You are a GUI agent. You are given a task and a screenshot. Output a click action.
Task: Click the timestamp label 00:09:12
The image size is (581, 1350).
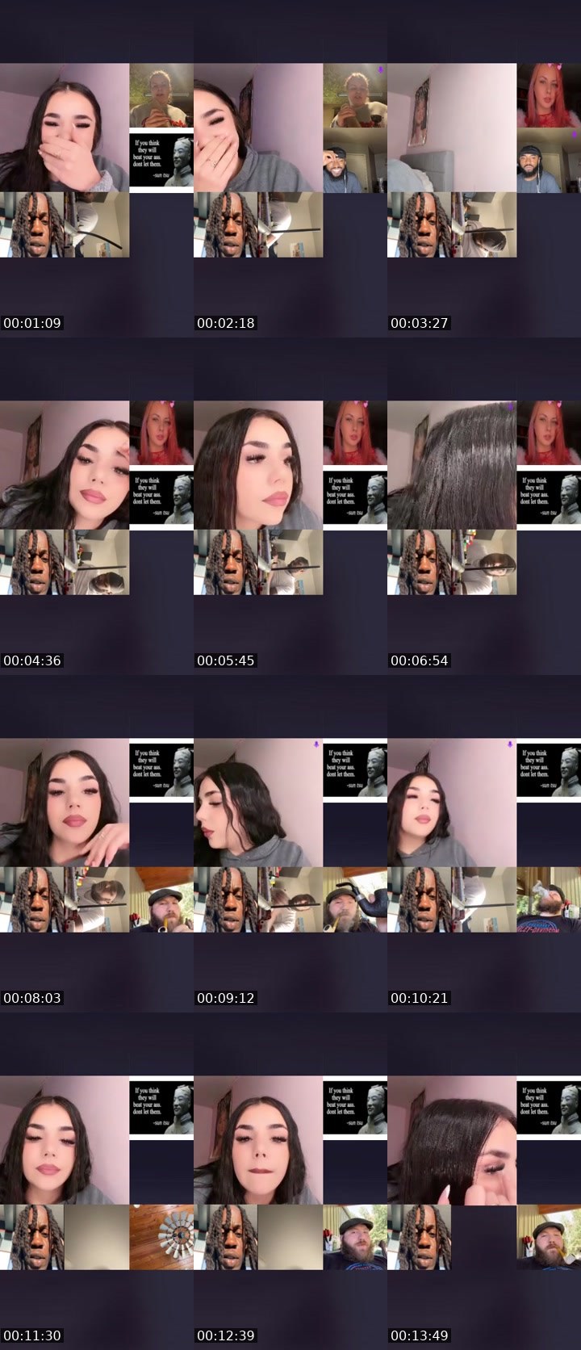[x=226, y=998]
